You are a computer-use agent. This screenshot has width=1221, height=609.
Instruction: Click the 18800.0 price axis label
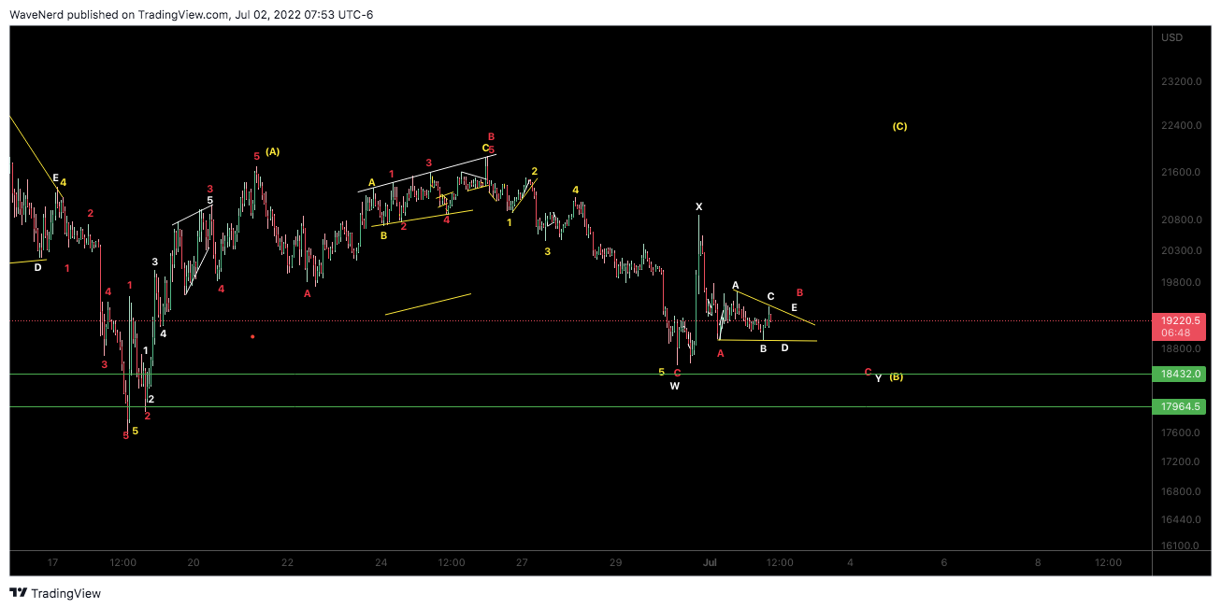(x=1180, y=349)
